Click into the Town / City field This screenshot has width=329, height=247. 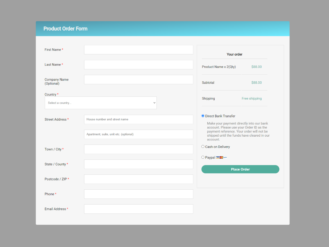click(x=139, y=149)
